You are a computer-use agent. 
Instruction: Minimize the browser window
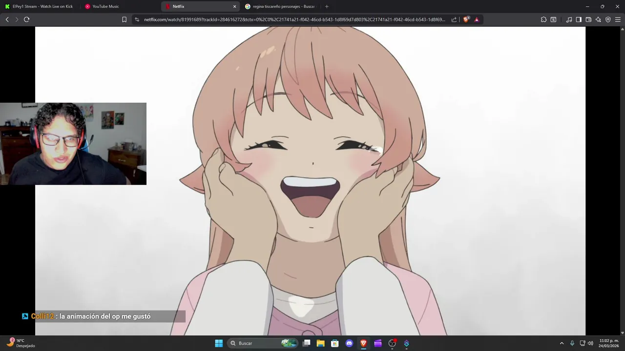point(587,6)
